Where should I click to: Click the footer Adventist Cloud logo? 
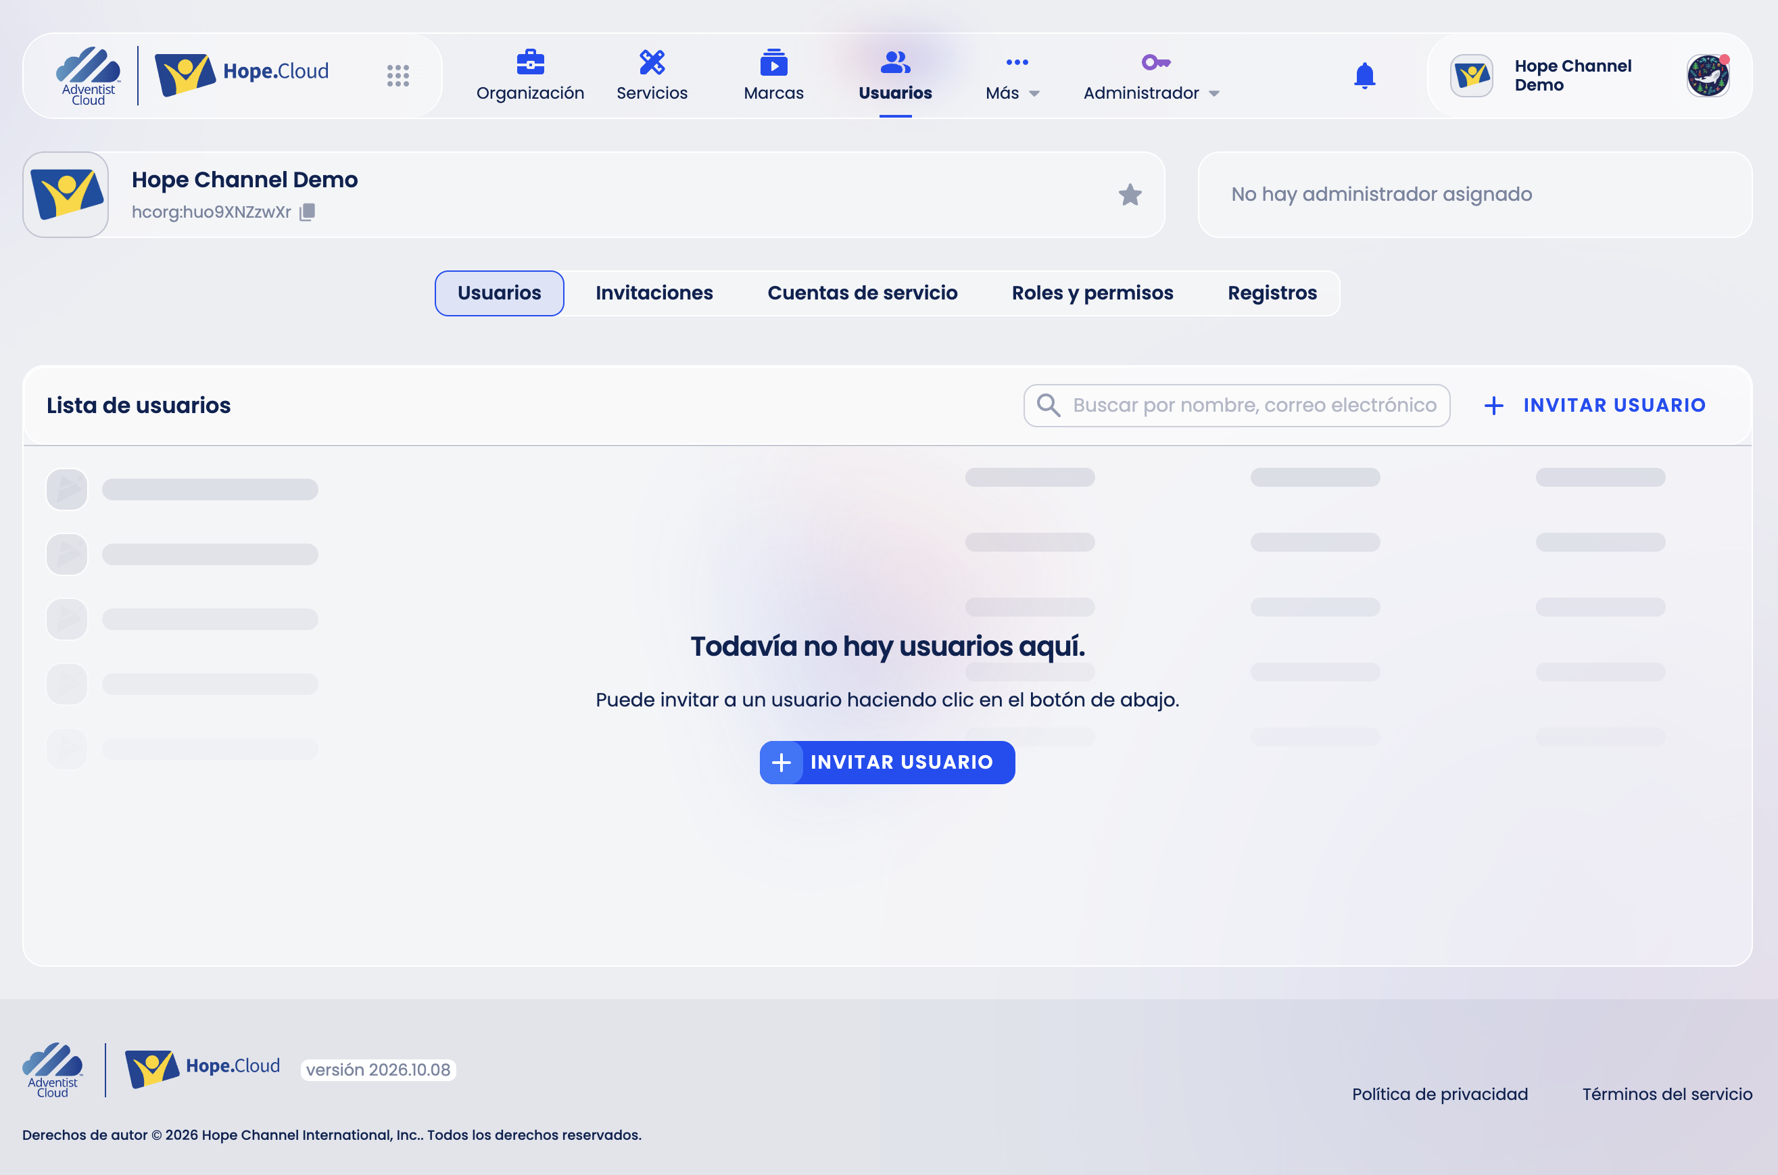pyautogui.click(x=53, y=1070)
